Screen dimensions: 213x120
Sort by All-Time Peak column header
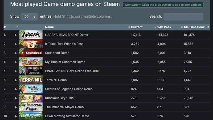click(x=194, y=27)
